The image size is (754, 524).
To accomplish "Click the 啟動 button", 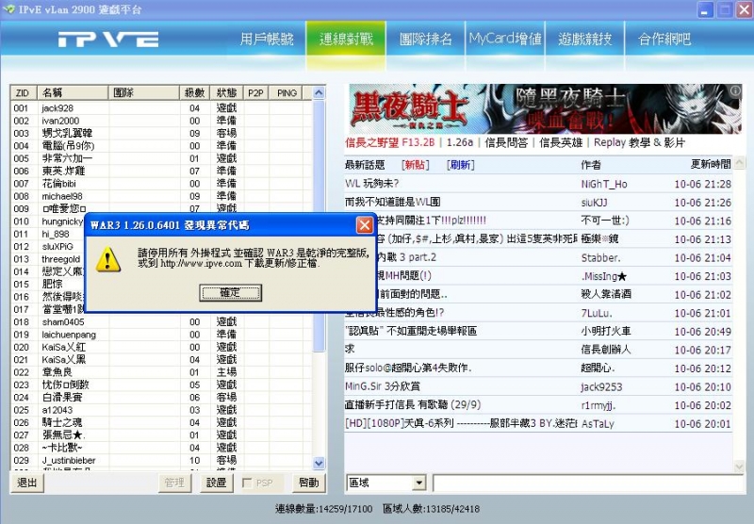I will pyautogui.click(x=309, y=483).
